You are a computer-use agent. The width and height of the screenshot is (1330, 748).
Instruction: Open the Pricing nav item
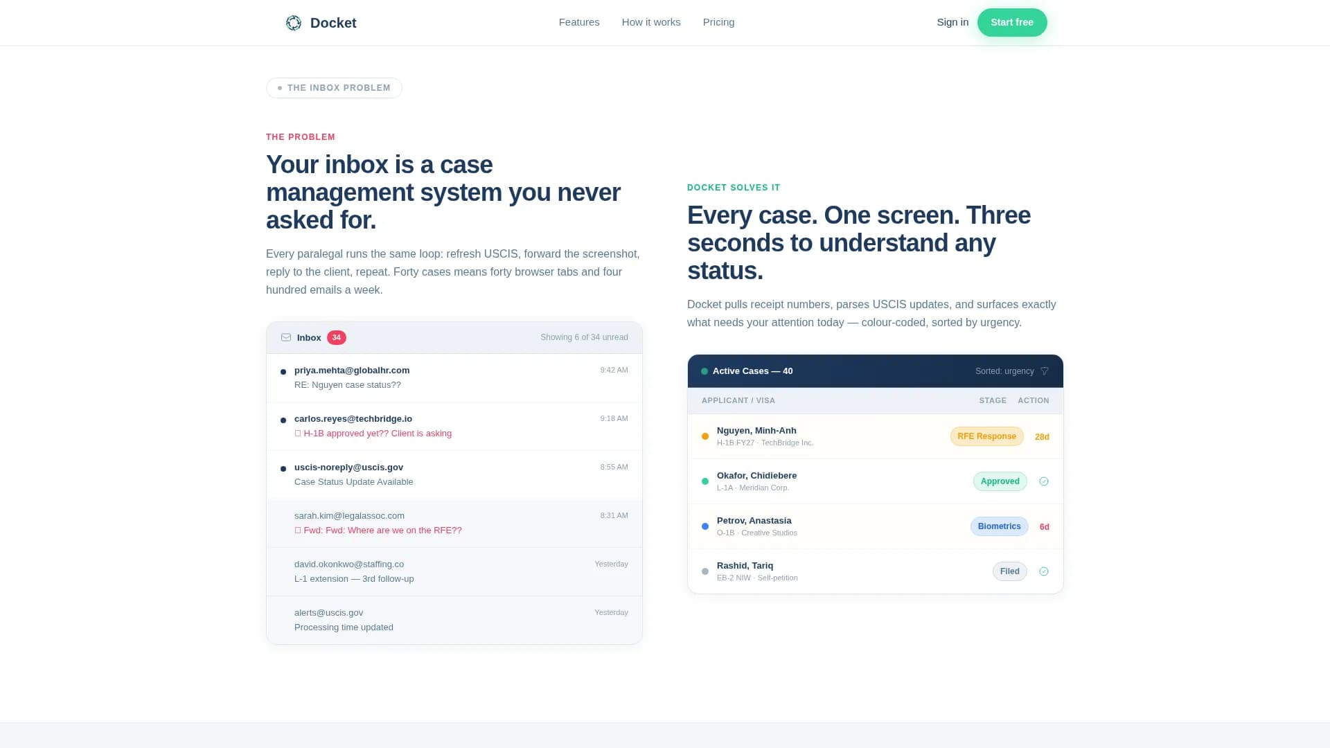click(x=718, y=22)
